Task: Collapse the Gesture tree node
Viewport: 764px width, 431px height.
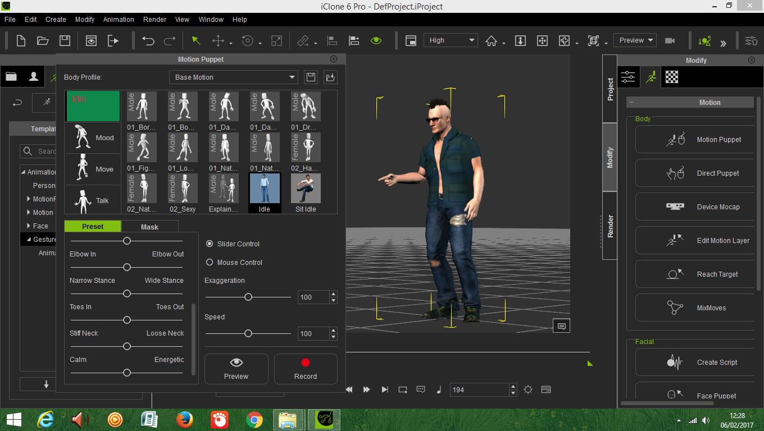Action: tap(29, 239)
